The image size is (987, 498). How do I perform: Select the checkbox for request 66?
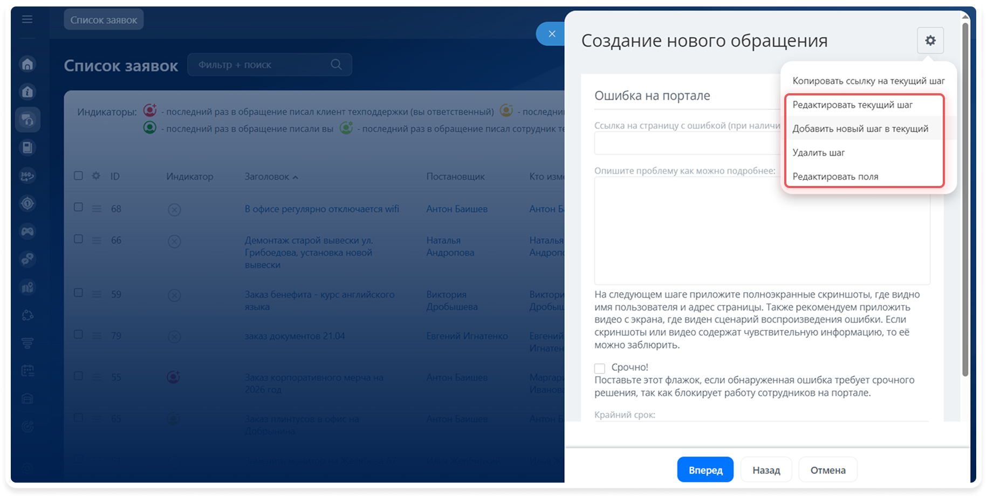coord(78,239)
